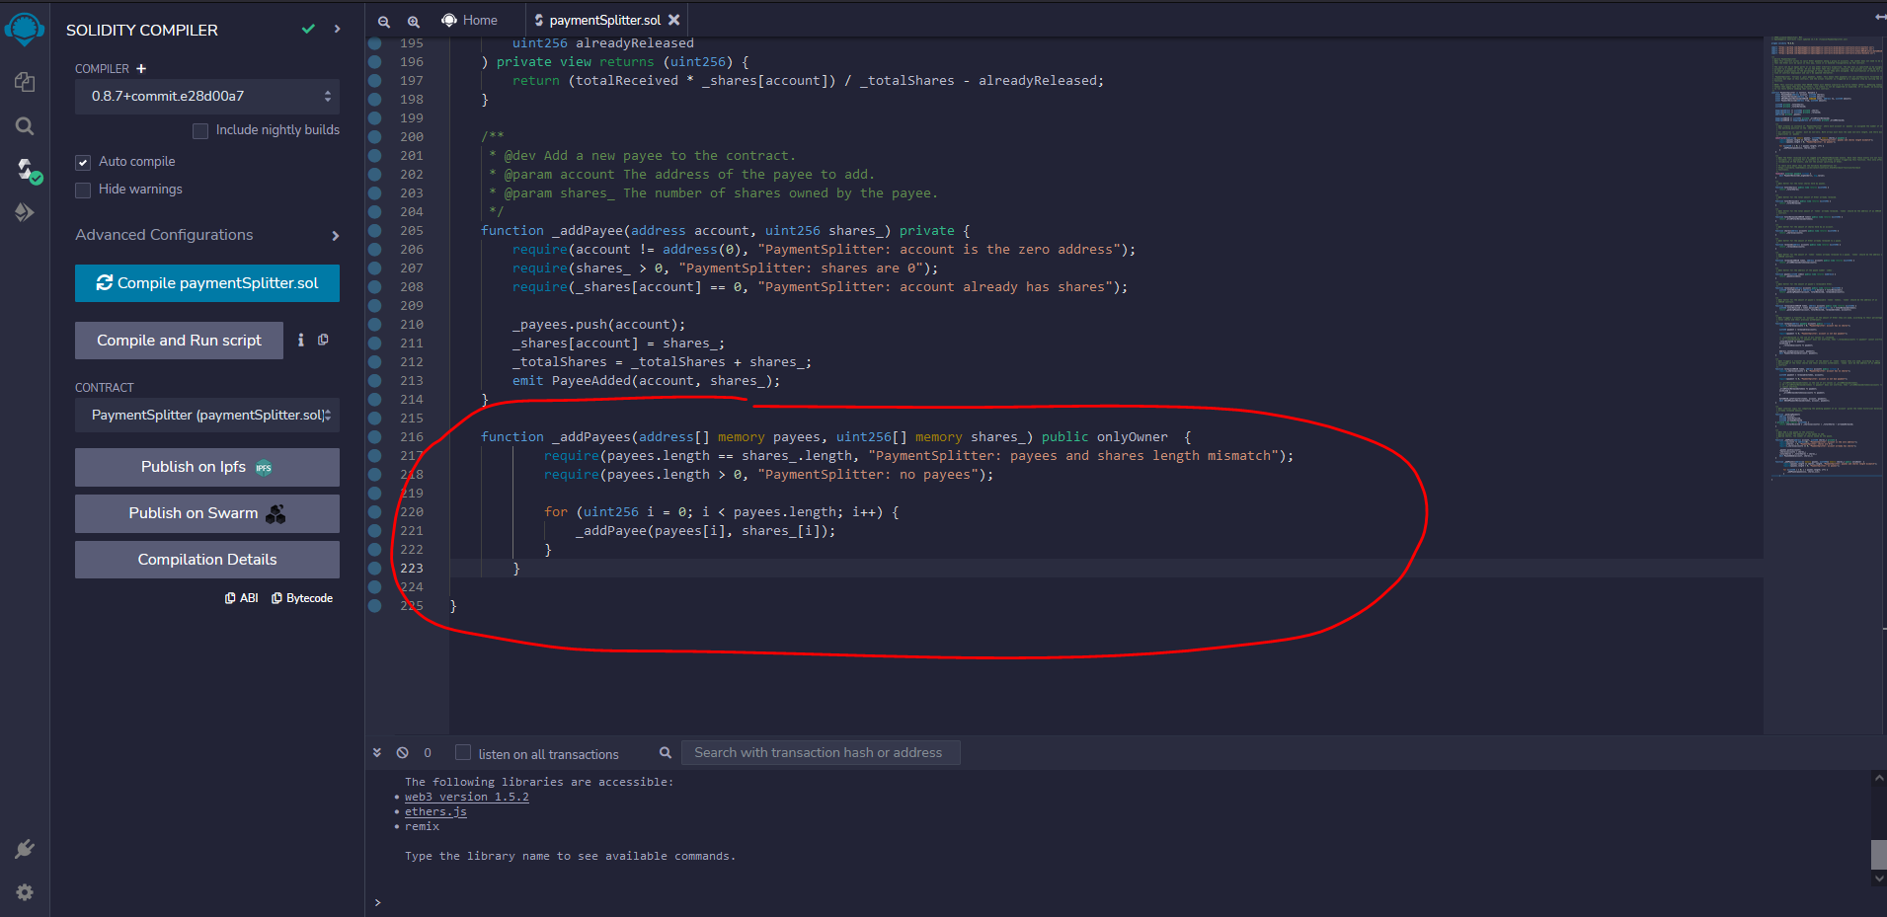This screenshot has height=917, width=1887.
Task: Set breakpoint dot on line 210
Action: point(375,325)
